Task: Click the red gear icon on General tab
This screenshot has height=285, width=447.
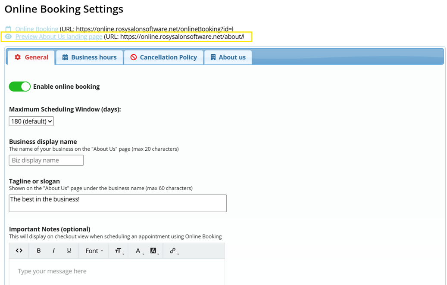Action: coord(18,57)
